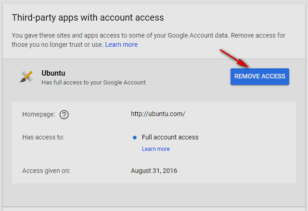Open Learn more link in the intro paragraph
Screen dimensions: 308x211
click(121, 45)
